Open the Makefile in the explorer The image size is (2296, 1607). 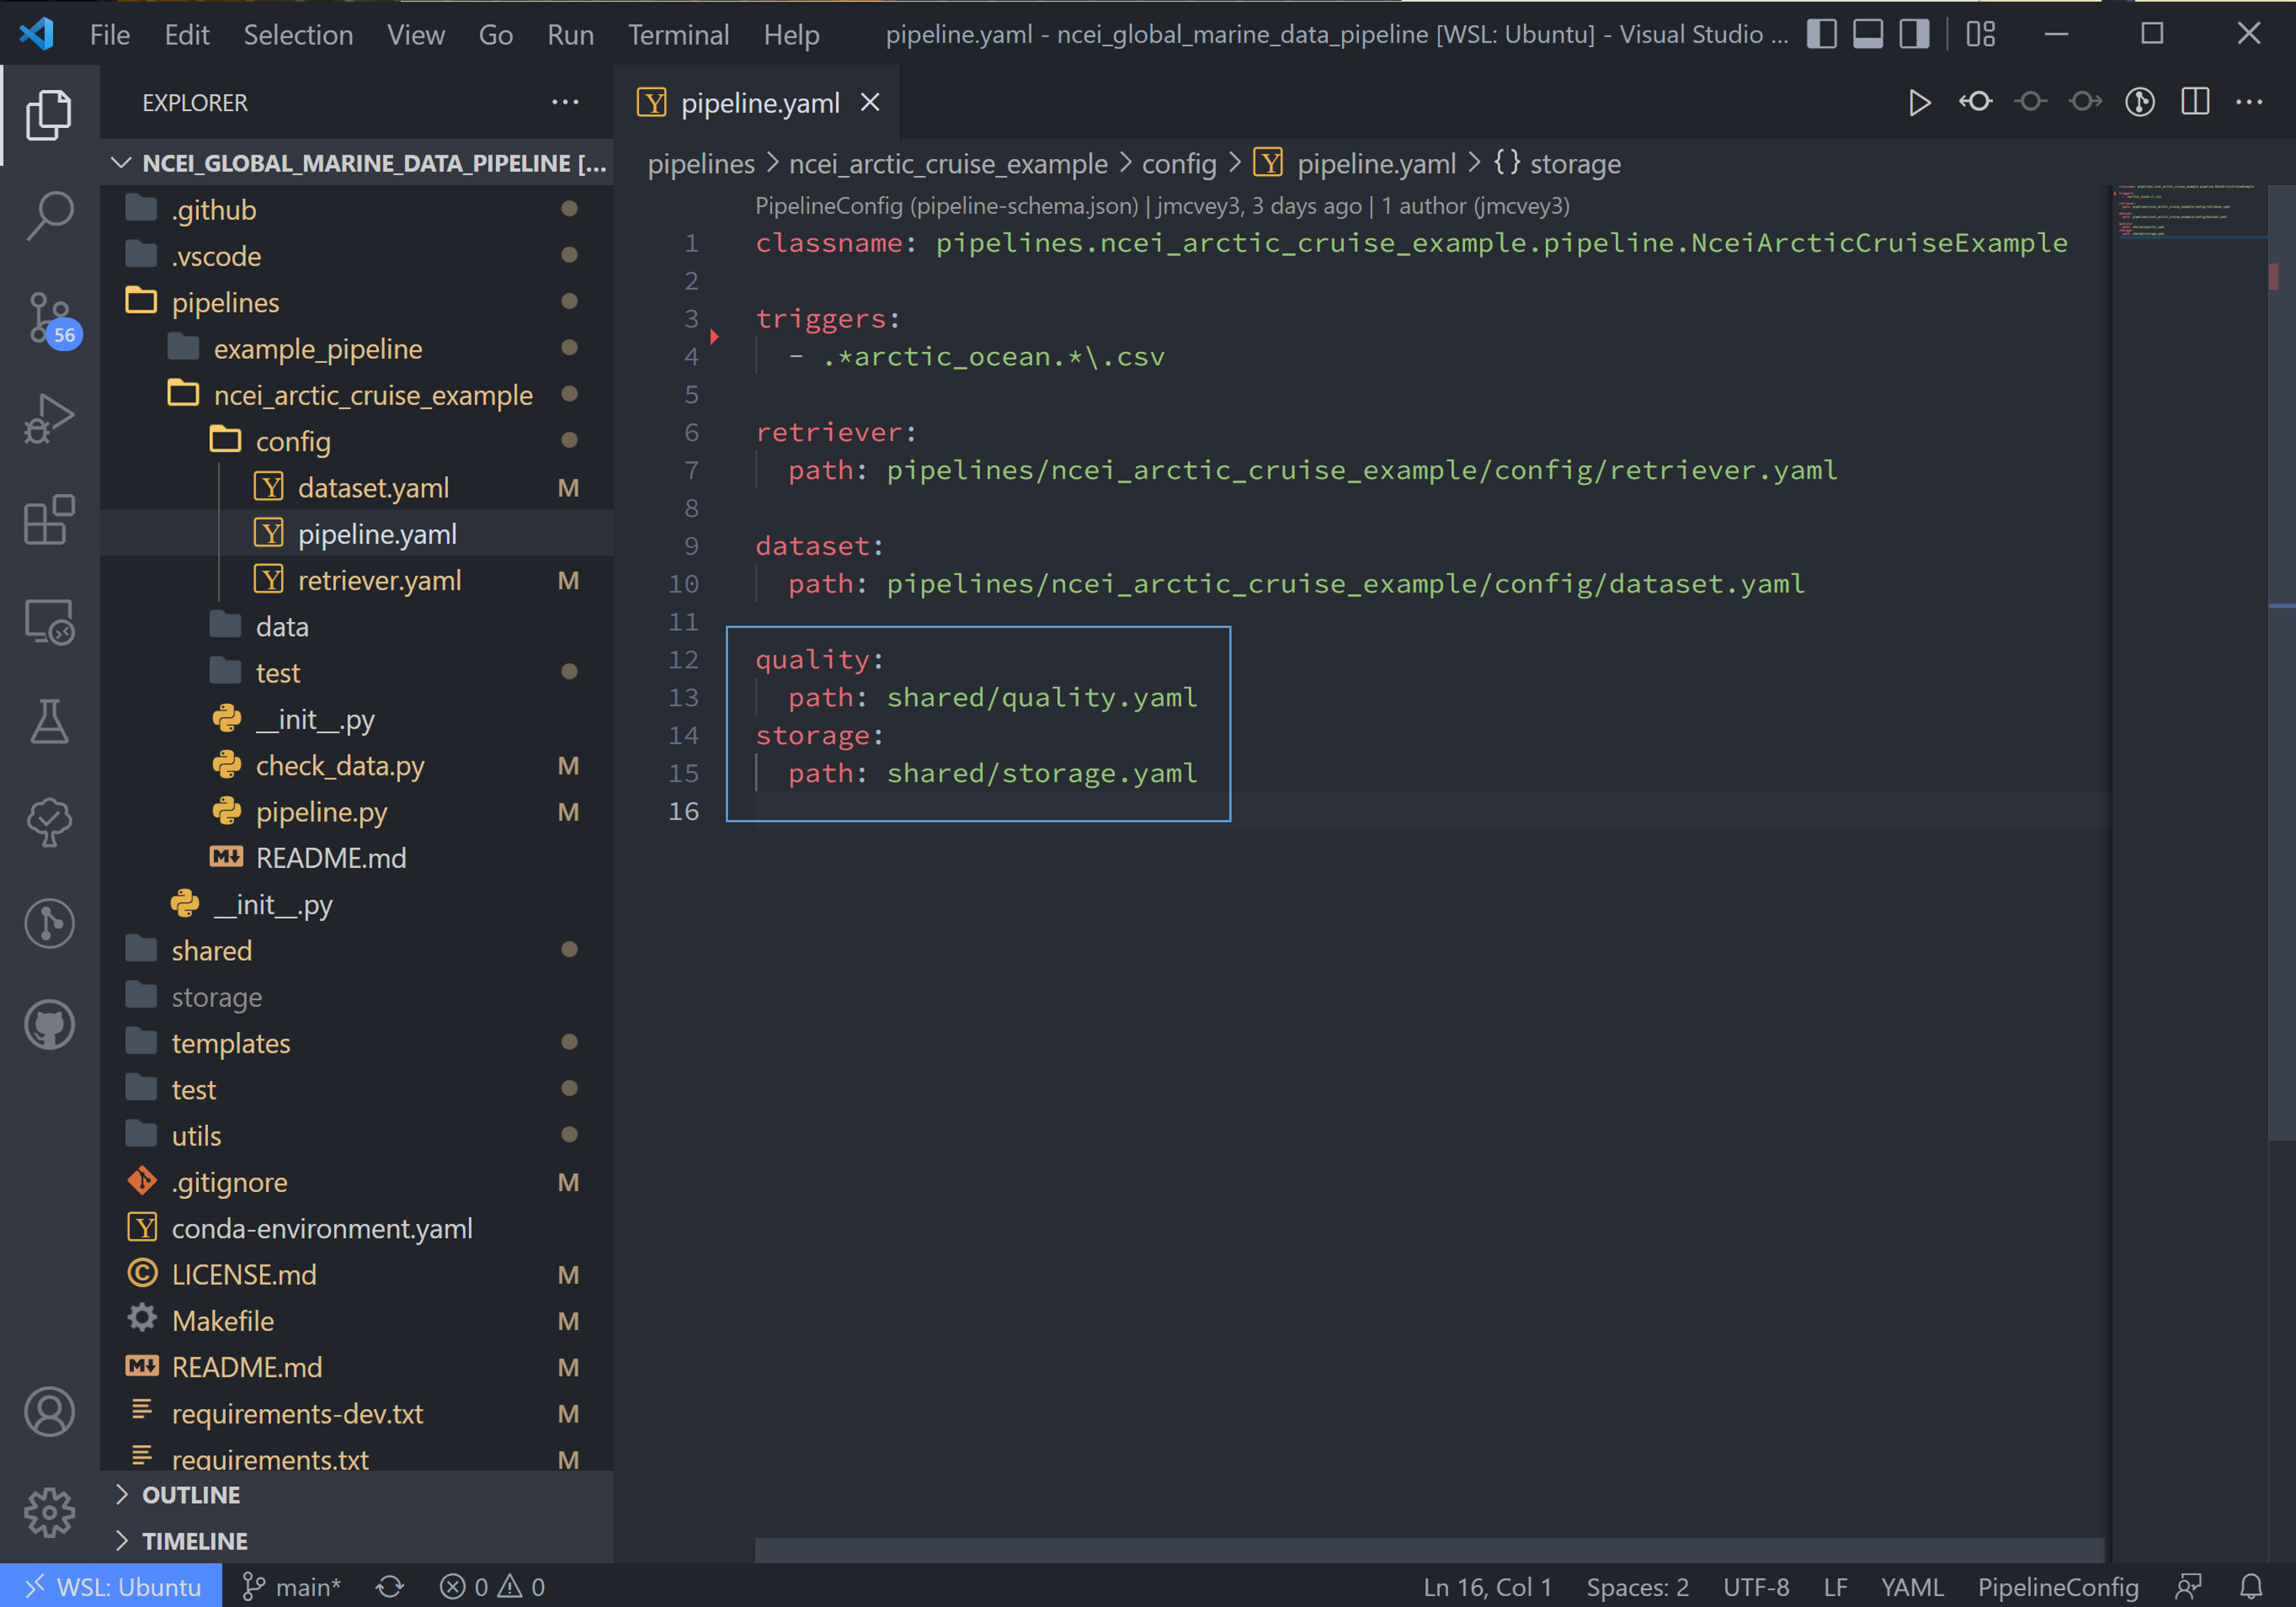click(357, 1320)
